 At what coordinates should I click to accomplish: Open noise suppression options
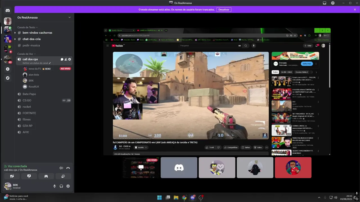point(61,168)
